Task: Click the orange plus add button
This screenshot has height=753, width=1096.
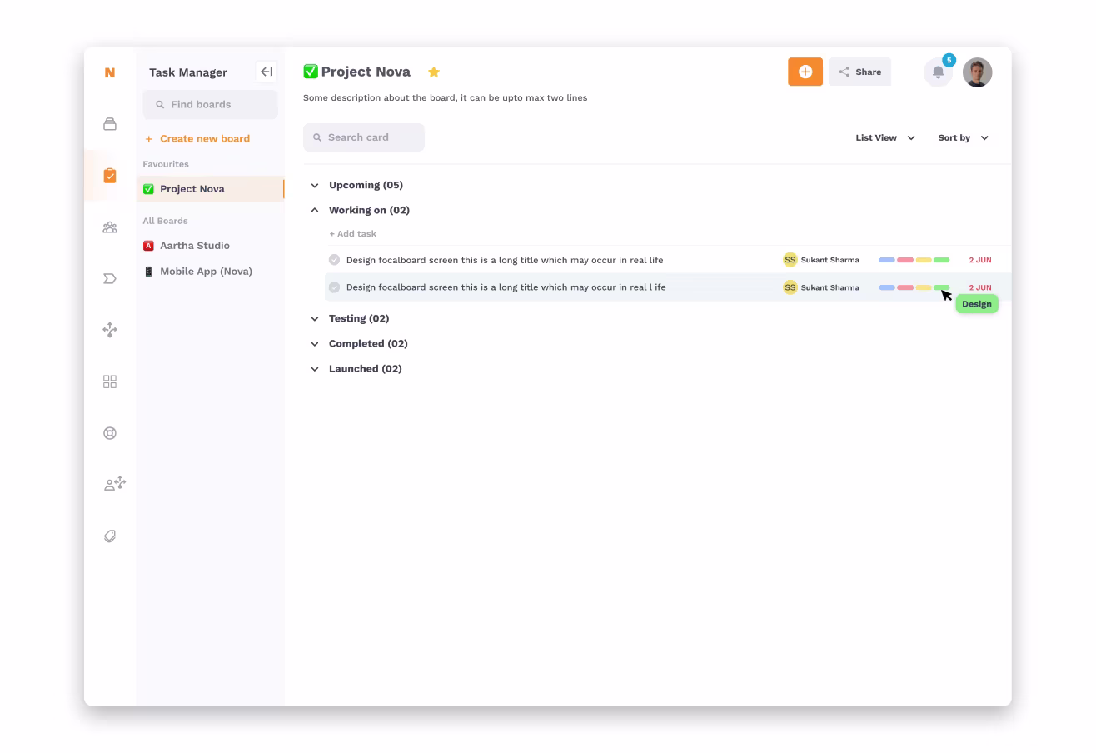Action: click(x=805, y=72)
